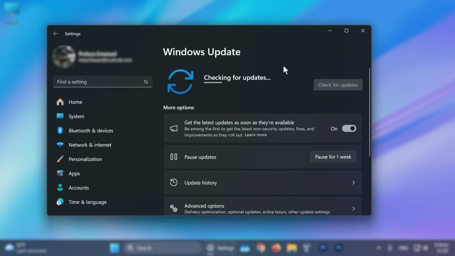Image resolution: width=455 pixels, height=256 pixels.
Task: Click the desktop icon in top-left corner
Action: tap(12, 14)
